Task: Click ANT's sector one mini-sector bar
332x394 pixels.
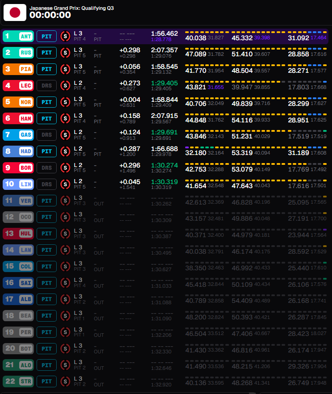Action: pos(207,32)
